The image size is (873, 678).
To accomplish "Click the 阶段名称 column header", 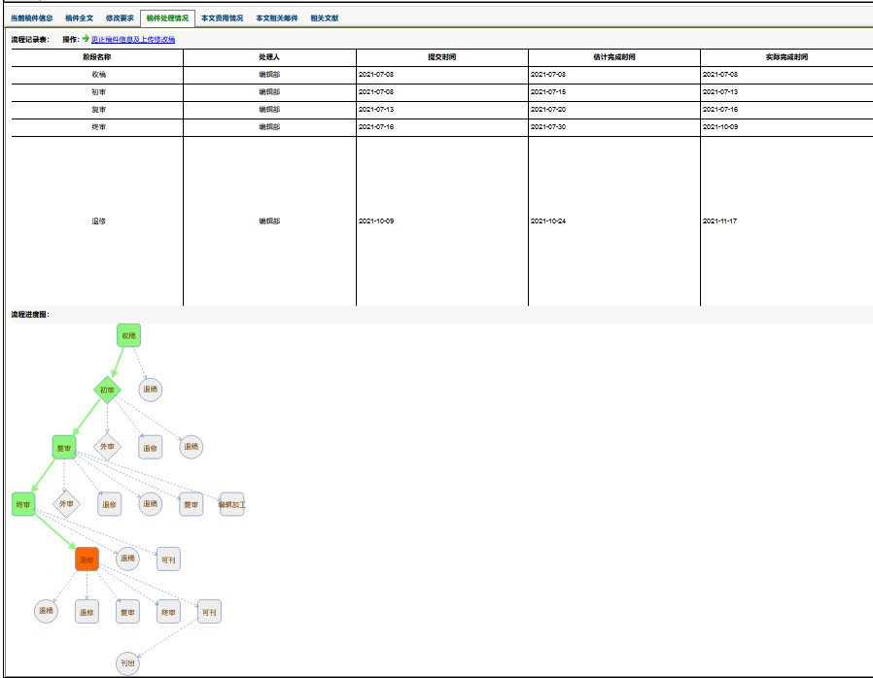I will [97, 57].
